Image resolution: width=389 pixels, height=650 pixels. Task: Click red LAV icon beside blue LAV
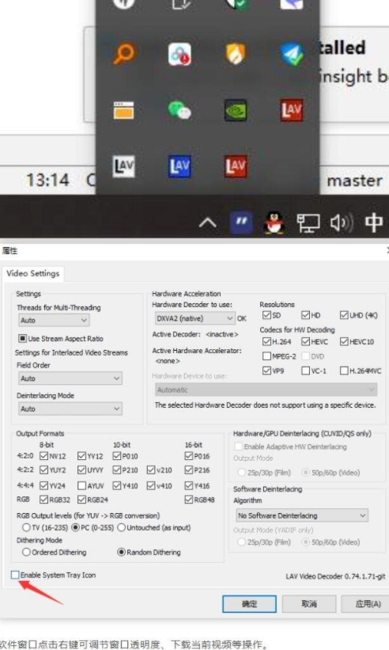(236, 166)
